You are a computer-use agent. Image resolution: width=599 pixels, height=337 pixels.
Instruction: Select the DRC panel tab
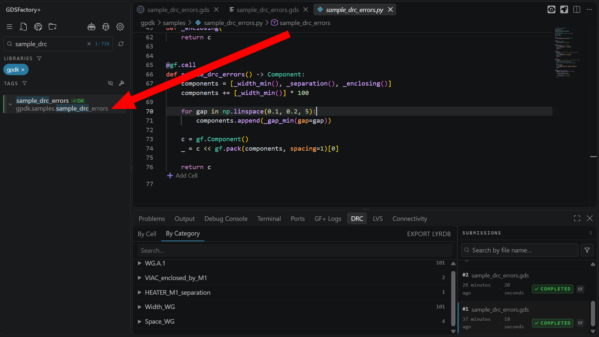357,219
